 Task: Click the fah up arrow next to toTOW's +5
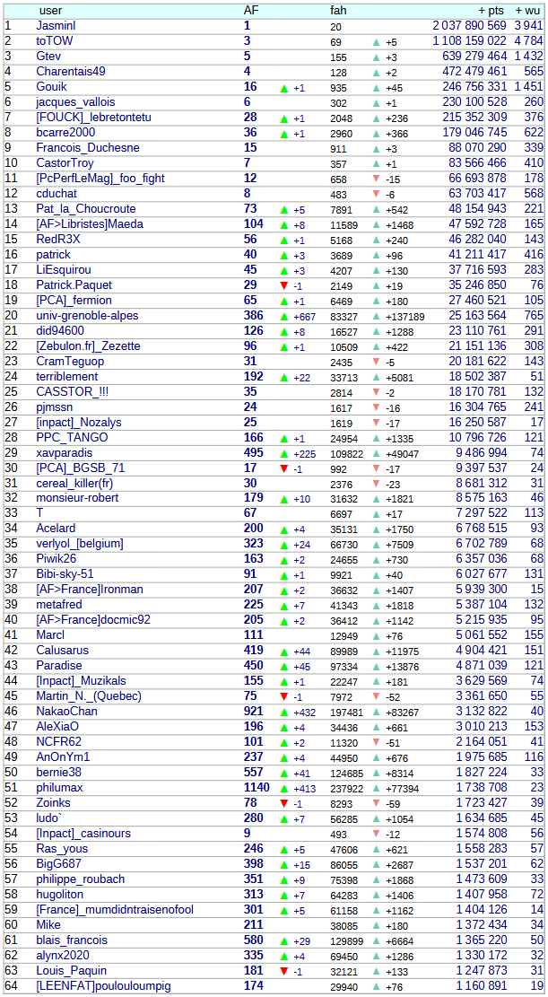pos(377,42)
